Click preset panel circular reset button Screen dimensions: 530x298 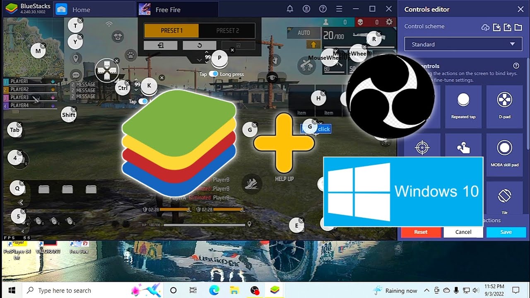[x=199, y=45]
